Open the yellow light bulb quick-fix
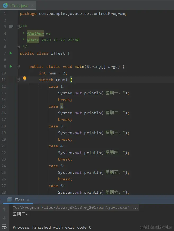Viewport: 174px width, 231px height. (x=25, y=79)
